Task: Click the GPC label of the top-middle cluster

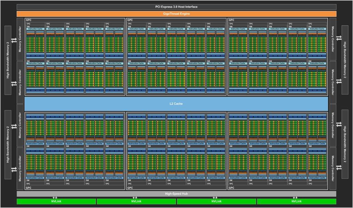Action: (x=130, y=20)
